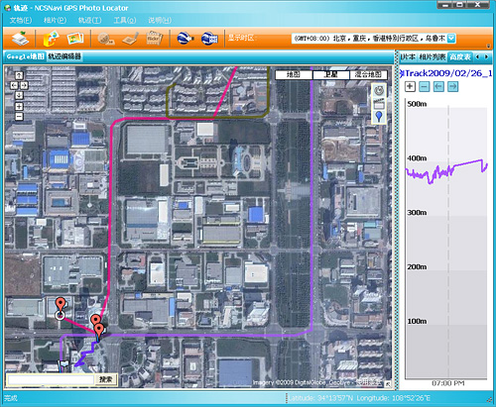Click the overview map toggle corner icon
496x407 pixels.
387,383
